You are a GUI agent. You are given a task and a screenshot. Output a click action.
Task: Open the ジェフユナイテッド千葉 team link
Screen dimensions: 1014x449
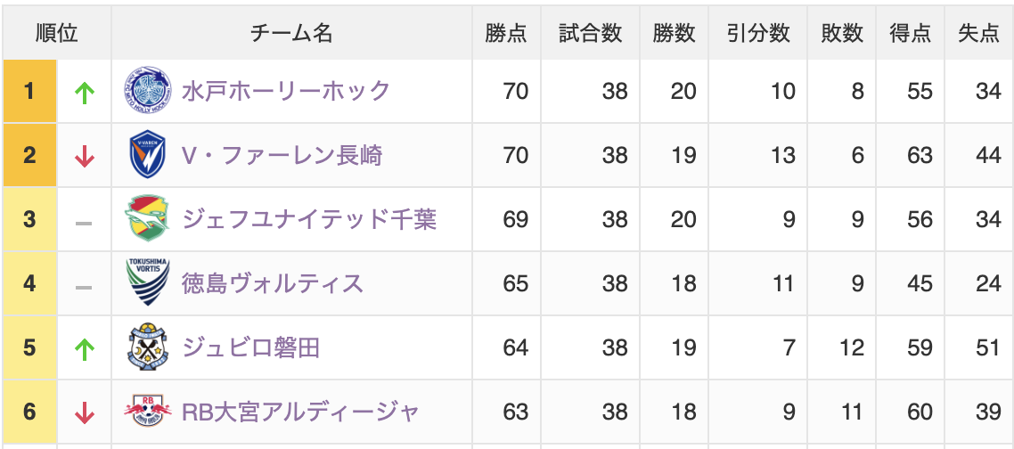point(309,219)
